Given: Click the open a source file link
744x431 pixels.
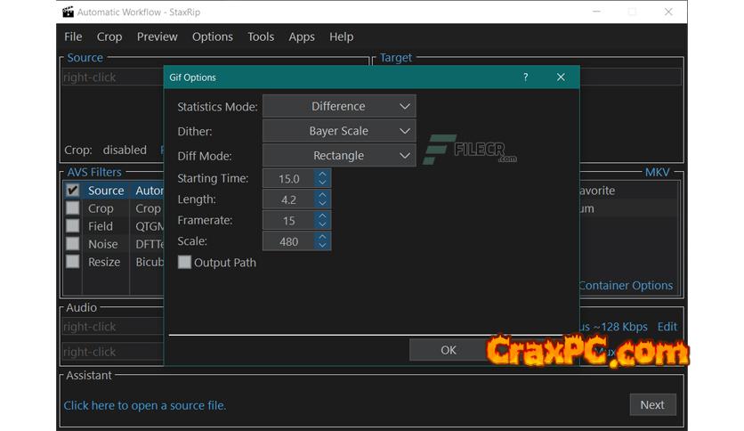Looking at the screenshot, I should (144, 405).
